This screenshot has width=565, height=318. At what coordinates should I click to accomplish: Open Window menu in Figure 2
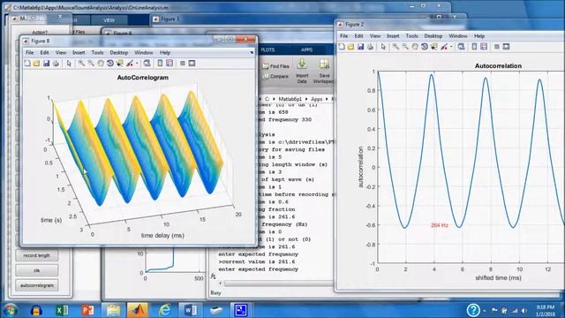click(458, 36)
